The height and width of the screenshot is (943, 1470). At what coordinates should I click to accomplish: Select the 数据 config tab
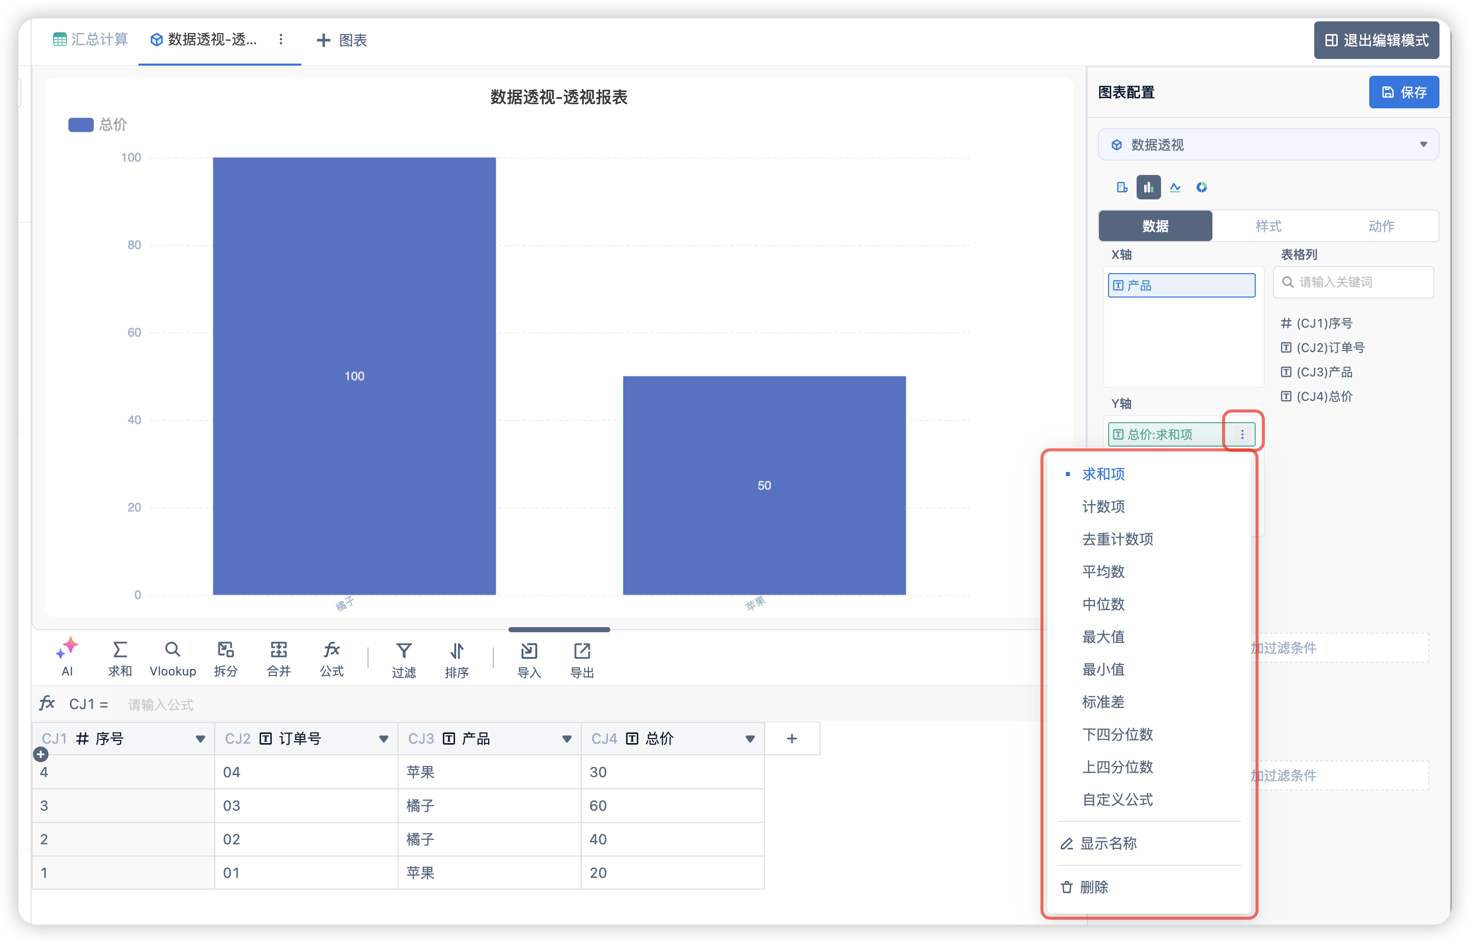[x=1155, y=226]
